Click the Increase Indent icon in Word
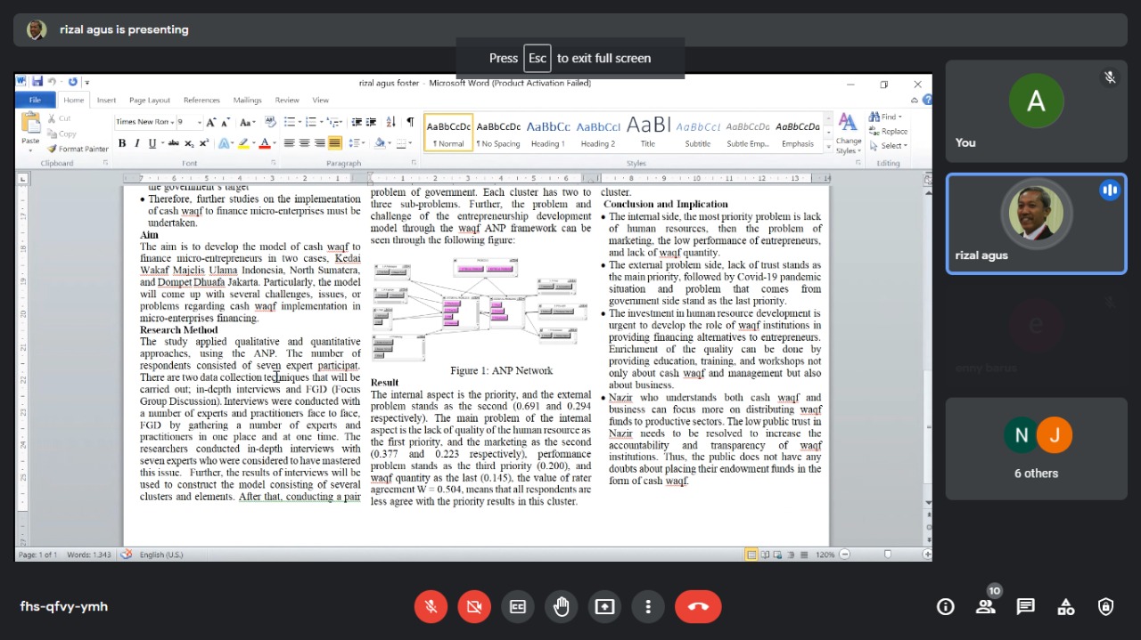This screenshot has width=1141, height=640. pos(372,122)
